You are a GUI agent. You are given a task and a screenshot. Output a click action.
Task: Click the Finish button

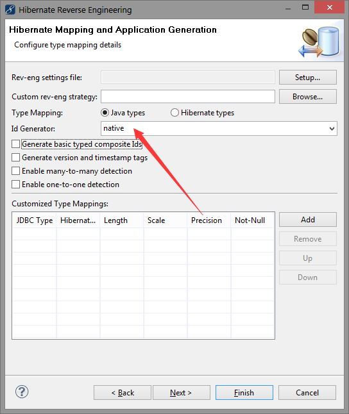[x=244, y=393]
